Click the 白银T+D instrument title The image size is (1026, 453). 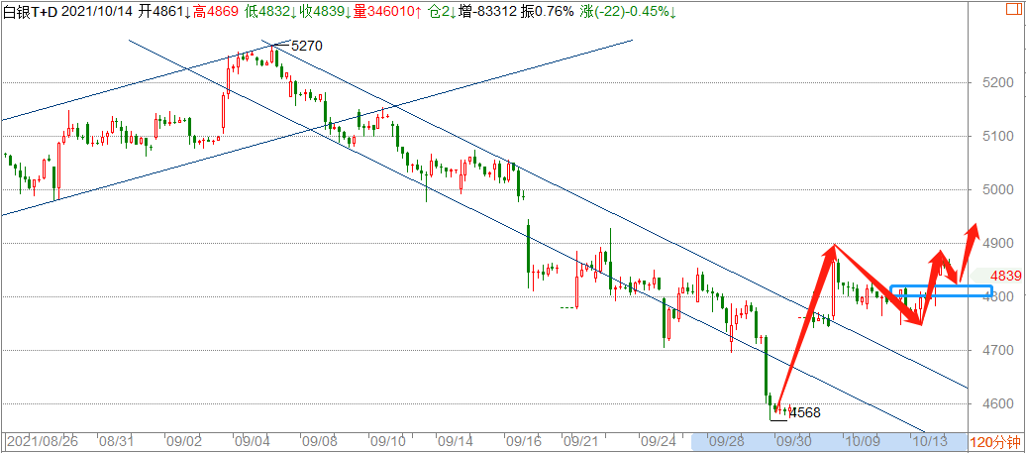click(x=32, y=12)
